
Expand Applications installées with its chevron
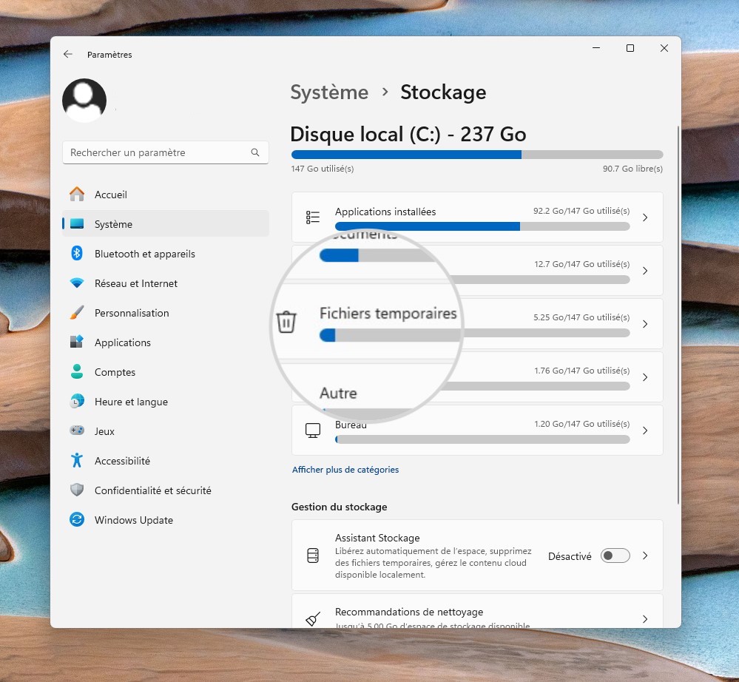pyautogui.click(x=645, y=217)
